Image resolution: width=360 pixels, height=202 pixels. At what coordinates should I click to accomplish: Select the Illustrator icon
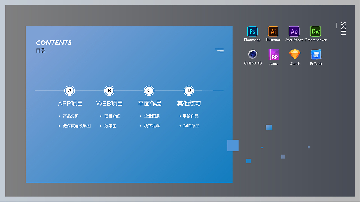click(273, 32)
